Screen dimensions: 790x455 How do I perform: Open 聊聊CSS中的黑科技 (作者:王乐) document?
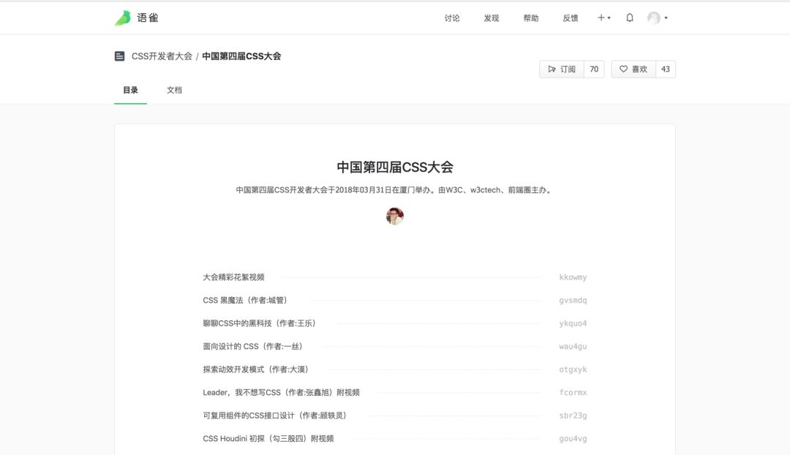pyautogui.click(x=259, y=323)
